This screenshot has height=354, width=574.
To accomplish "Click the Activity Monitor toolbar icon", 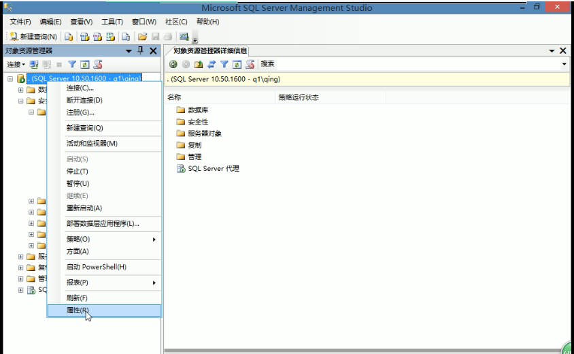I will [x=184, y=36].
